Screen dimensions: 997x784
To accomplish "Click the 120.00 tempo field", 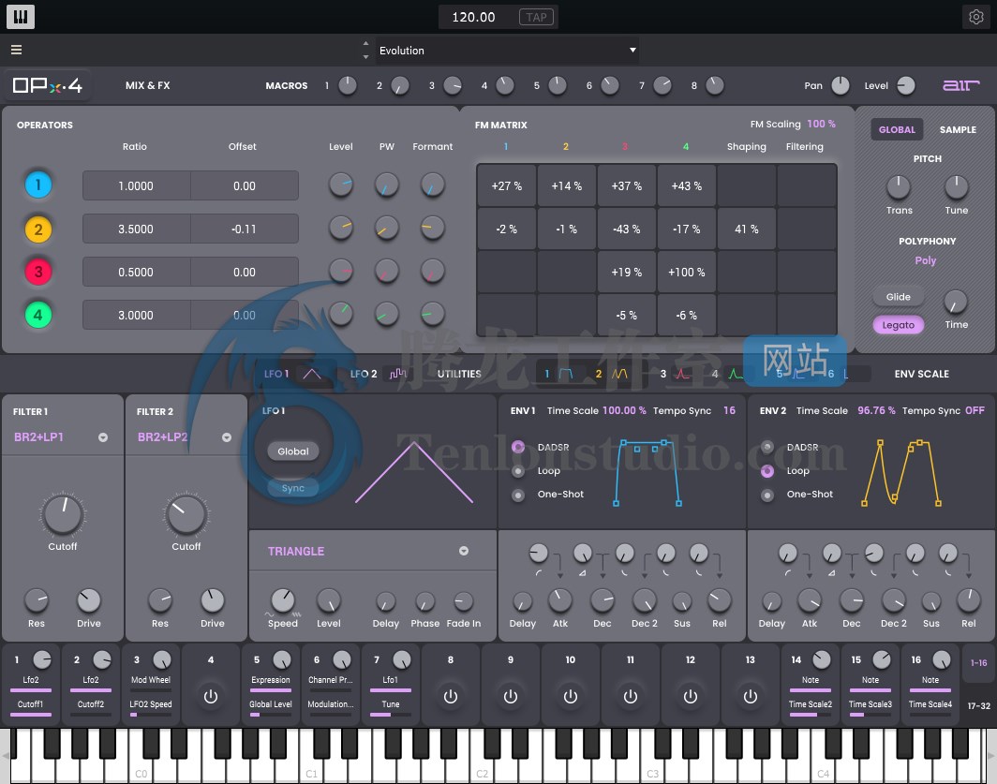I will (x=474, y=17).
